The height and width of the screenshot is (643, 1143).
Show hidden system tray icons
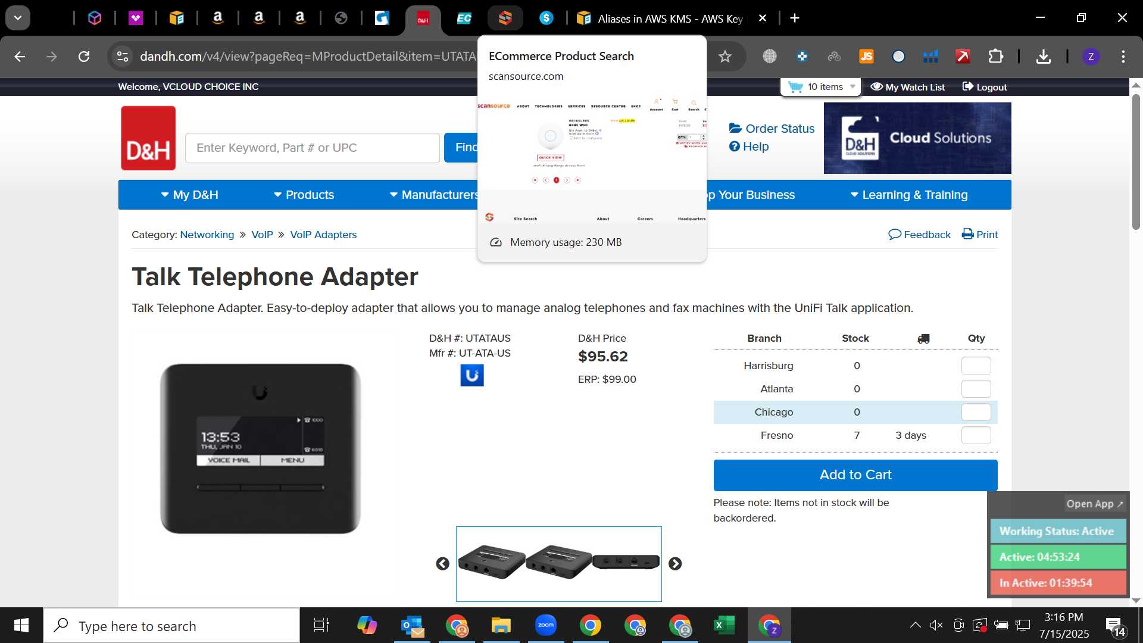pyautogui.click(x=915, y=625)
